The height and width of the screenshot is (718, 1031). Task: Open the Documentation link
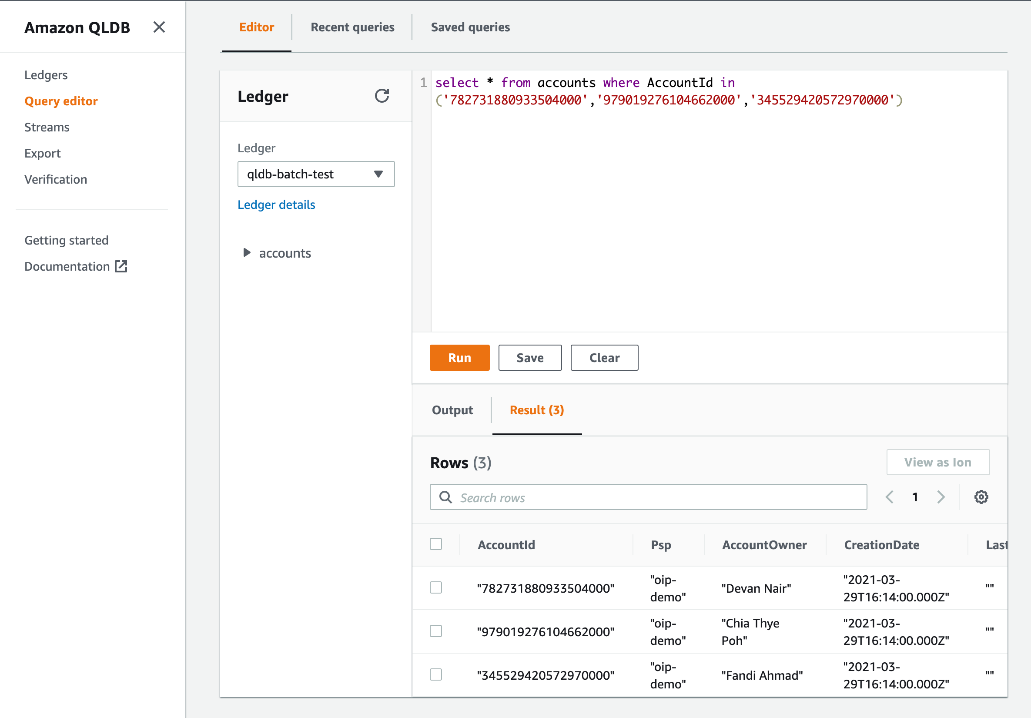click(67, 266)
